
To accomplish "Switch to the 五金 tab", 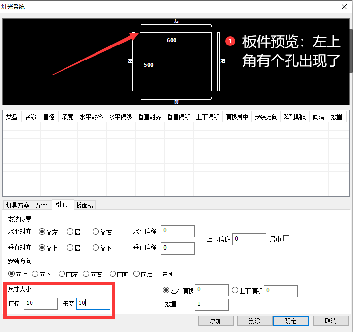I will click(x=41, y=205).
